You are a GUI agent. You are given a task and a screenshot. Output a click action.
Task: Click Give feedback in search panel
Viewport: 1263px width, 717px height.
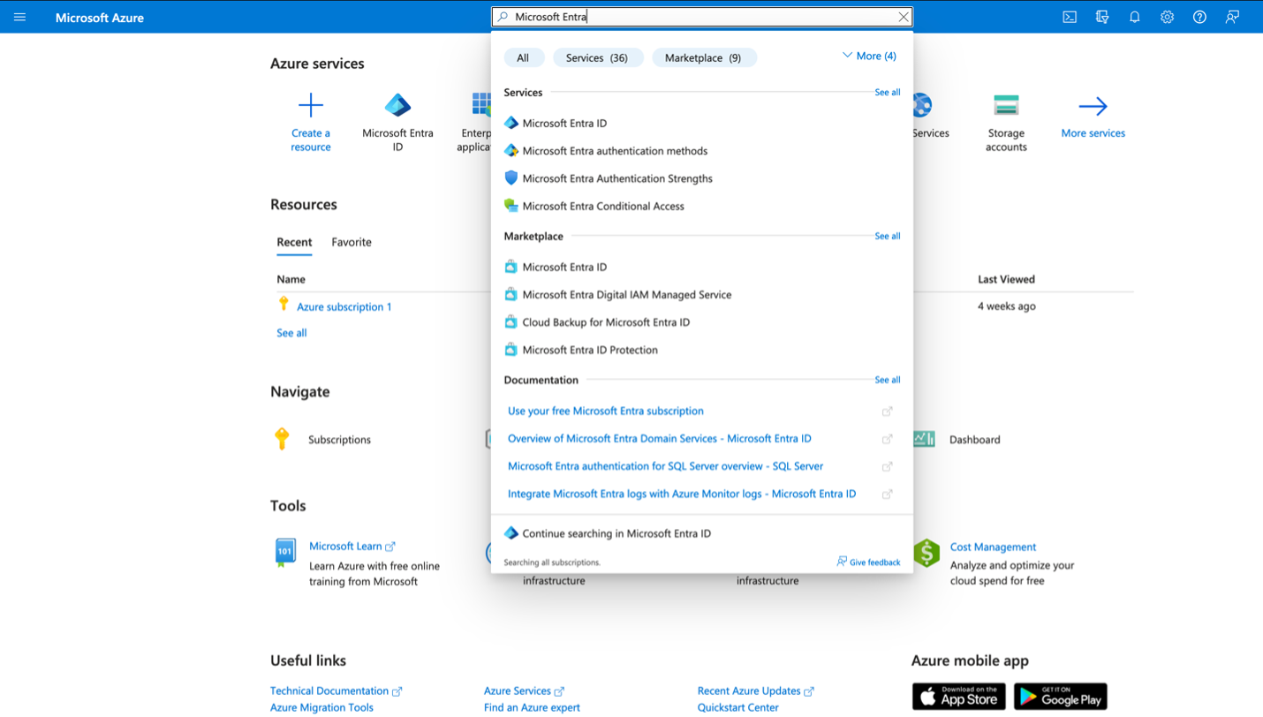point(868,562)
